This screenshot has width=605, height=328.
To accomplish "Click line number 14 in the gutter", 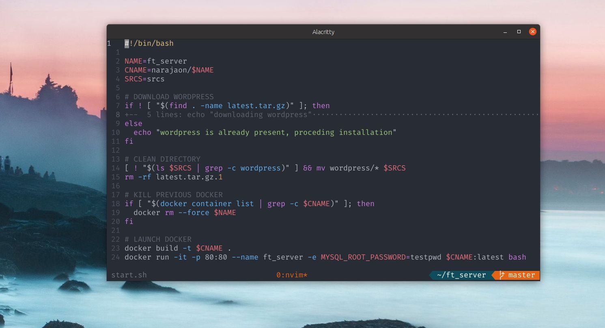I will pos(115,168).
